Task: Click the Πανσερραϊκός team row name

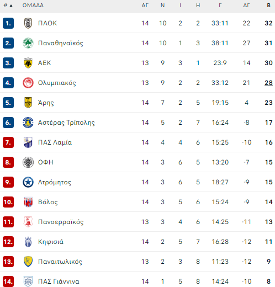Action: 61,222
